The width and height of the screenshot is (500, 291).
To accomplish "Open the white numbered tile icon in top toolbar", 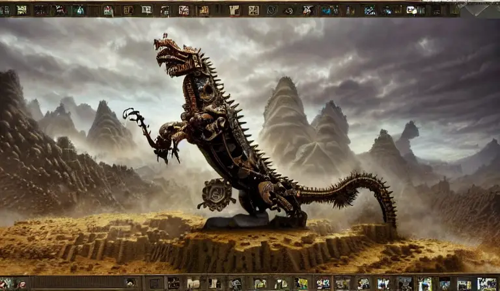I will [146, 10].
